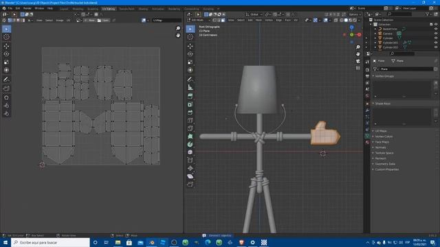
Task: Switch to rendered viewport shading
Action: [355, 20]
